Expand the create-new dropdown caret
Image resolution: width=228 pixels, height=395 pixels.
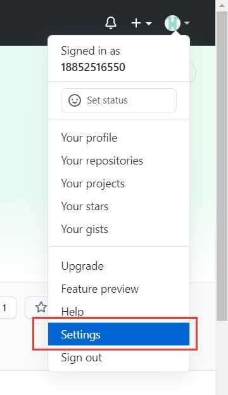coord(149,23)
